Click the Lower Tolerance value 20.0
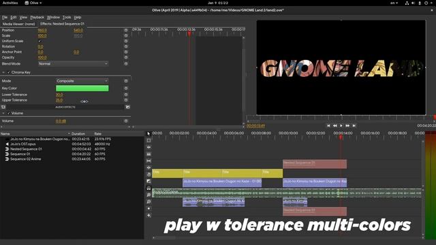Viewport: 436px width, 245px height. coord(59,95)
